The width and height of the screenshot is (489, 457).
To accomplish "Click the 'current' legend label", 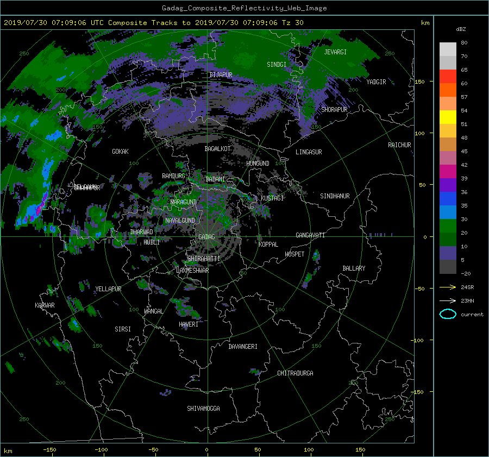I will click(x=472, y=315).
